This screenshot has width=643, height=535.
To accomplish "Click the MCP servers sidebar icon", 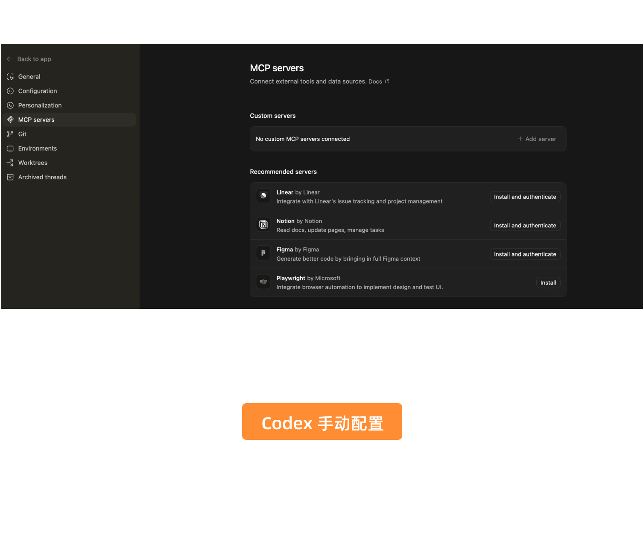I will [x=10, y=120].
